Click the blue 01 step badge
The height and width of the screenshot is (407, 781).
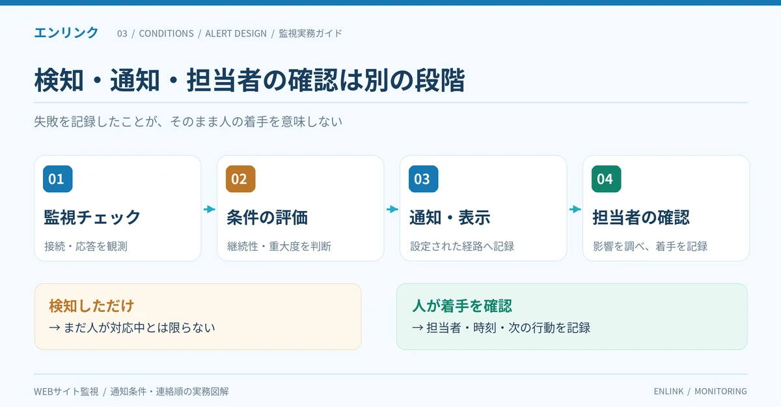click(x=57, y=179)
